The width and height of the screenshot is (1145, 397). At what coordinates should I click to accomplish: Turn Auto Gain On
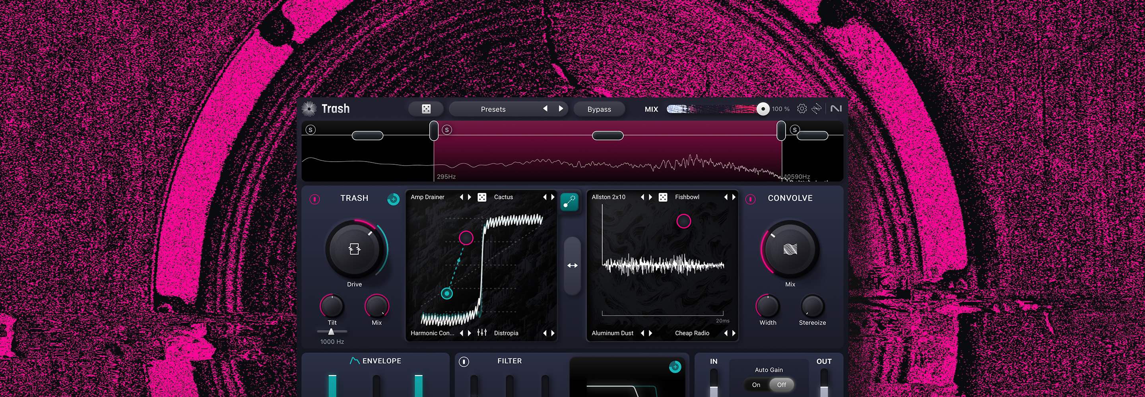[x=756, y=385]
